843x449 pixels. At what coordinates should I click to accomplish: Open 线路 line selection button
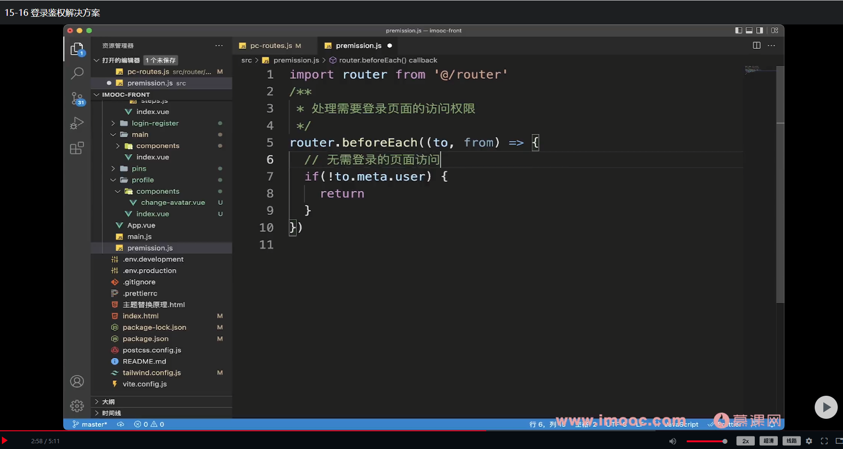pyautogui.click(x=792, y=441)
